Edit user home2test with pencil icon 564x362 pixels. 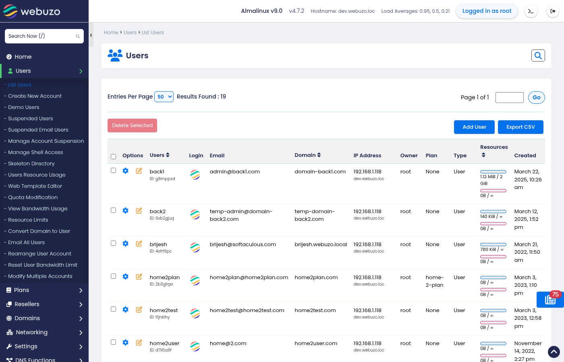139,309
